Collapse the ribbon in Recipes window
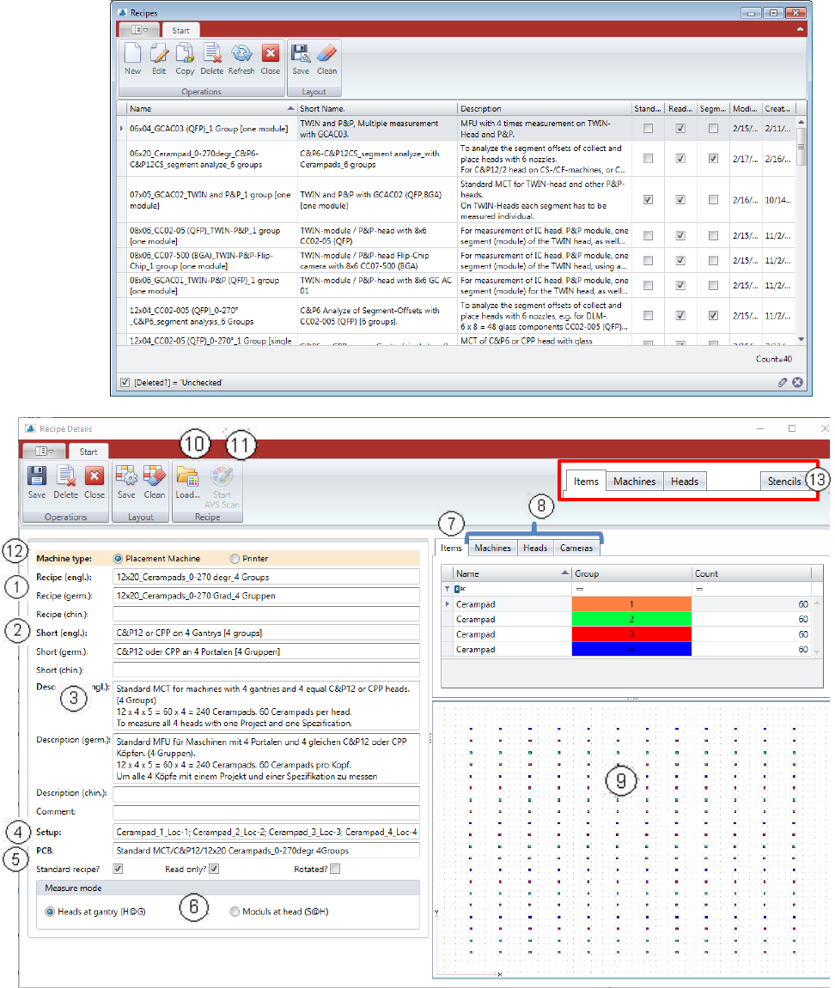Viewport: 835px width, 988px height. 800,29
